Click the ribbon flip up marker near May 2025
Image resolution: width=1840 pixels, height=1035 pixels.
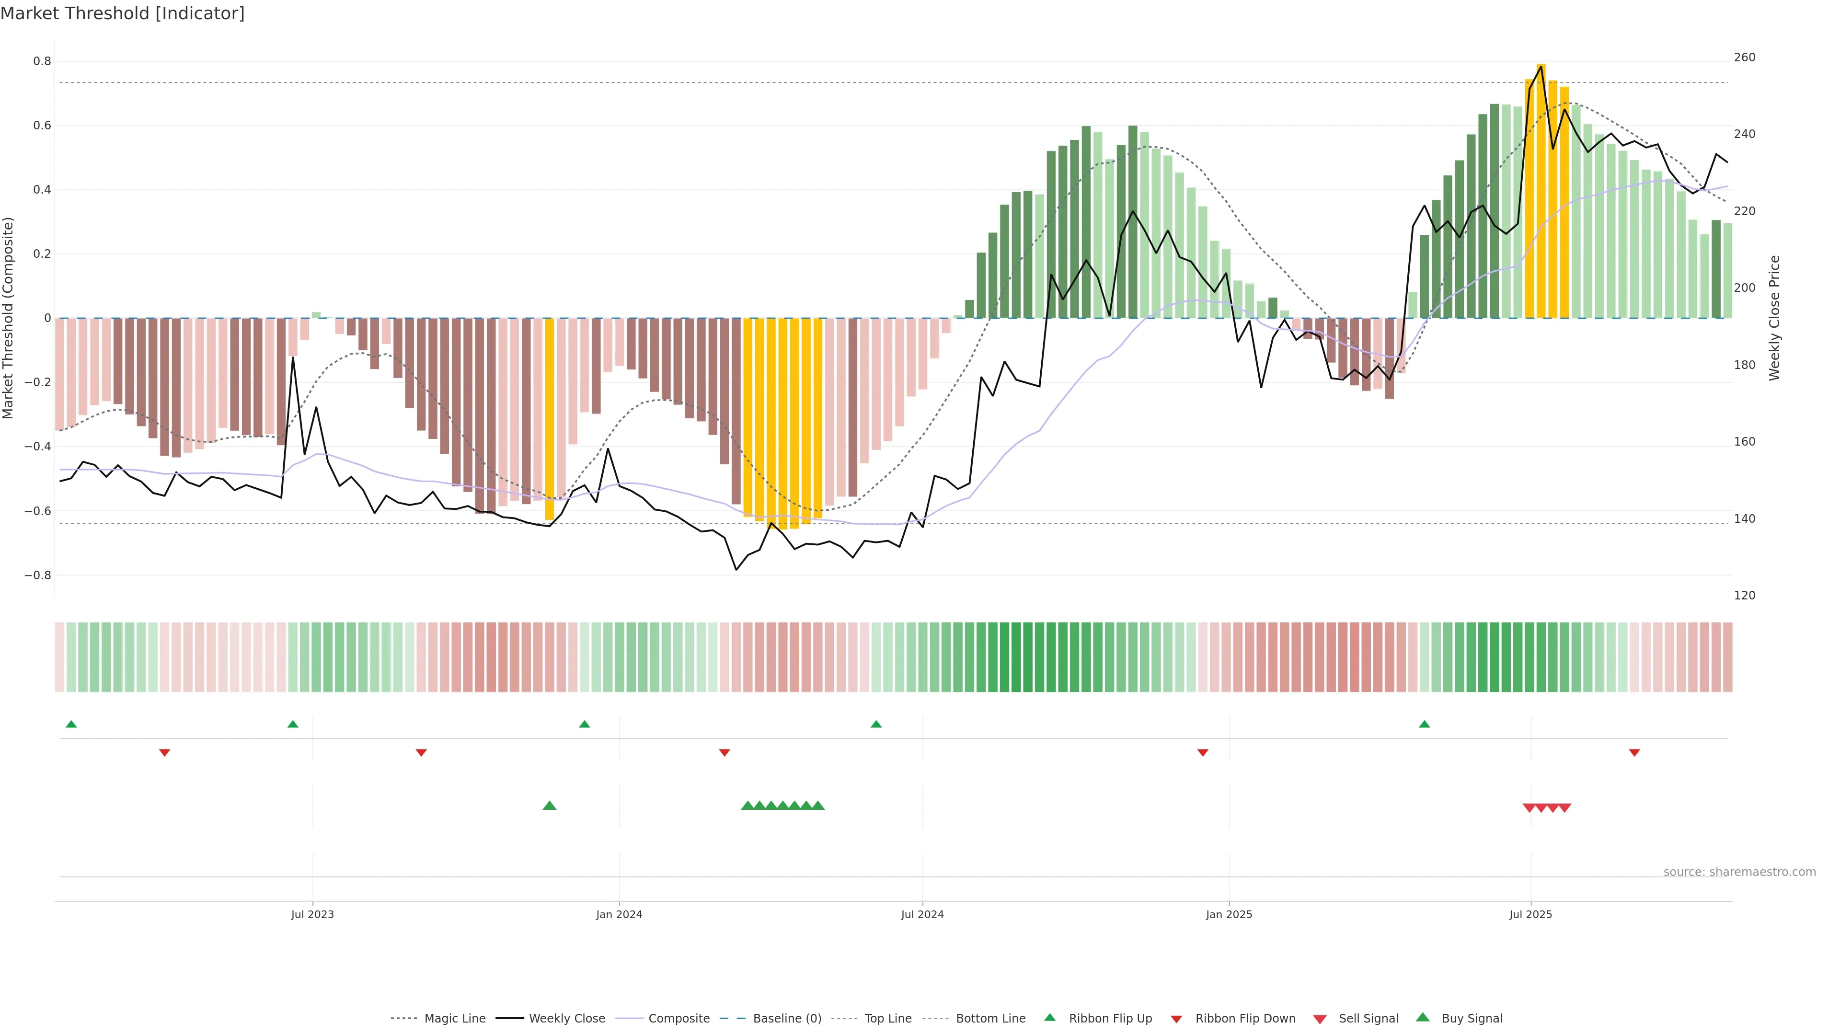[1424, 724]
